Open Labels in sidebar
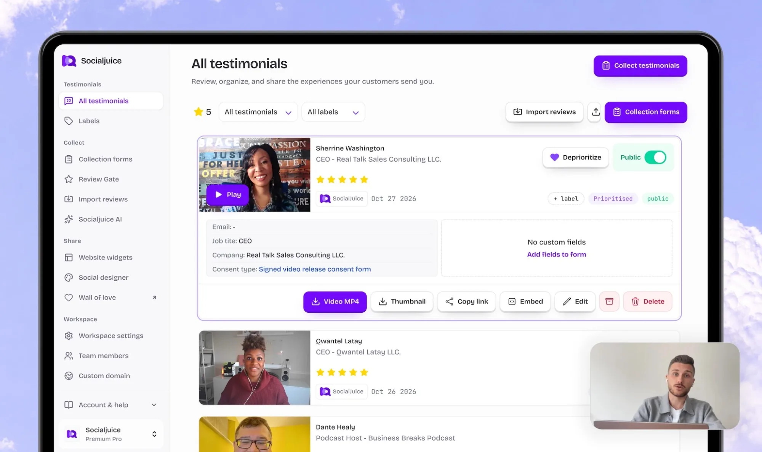This screenshot has width=762, height=452. point(110,121)
